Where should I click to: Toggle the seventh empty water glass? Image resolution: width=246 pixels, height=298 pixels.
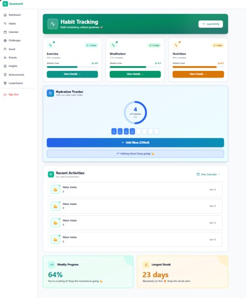click(151, 132)
